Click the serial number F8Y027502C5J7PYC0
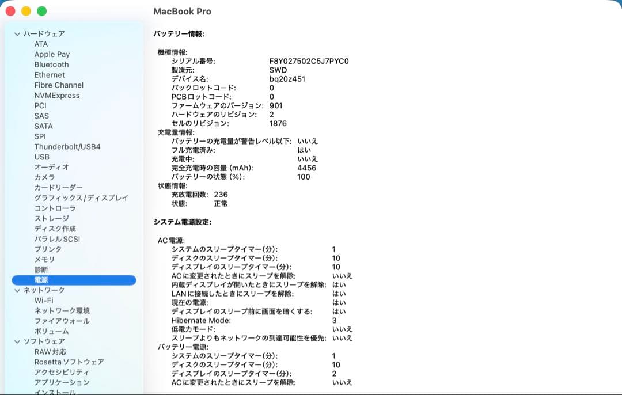 (x=309, y=62)
